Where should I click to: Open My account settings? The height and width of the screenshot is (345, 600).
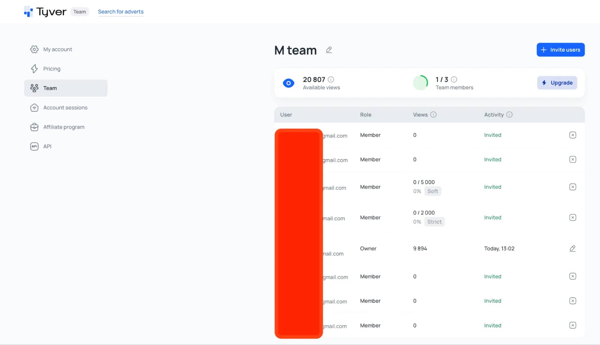pyautogui.click(x=66, y=49)
